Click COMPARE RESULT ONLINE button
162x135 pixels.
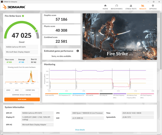pos(22,95)
